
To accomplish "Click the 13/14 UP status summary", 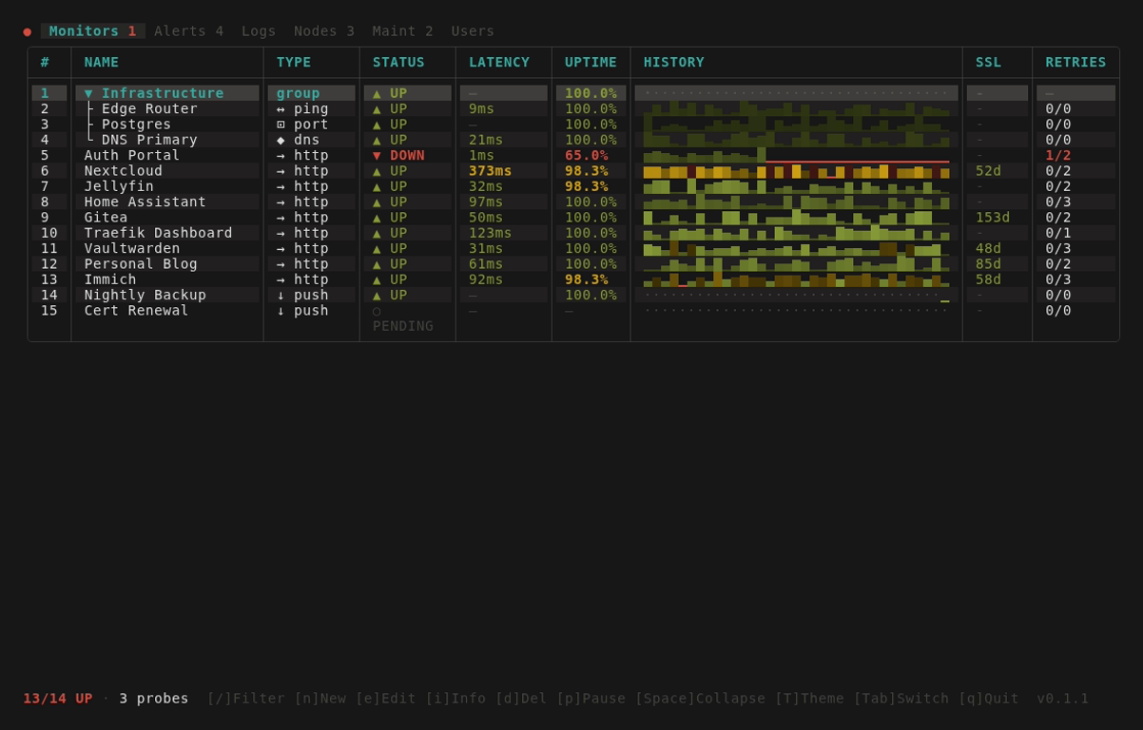I will click(x=58, y=699).
